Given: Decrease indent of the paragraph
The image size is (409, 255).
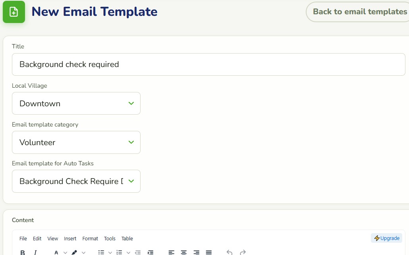Looking at the screenshot, I should (x=138, y=252).
